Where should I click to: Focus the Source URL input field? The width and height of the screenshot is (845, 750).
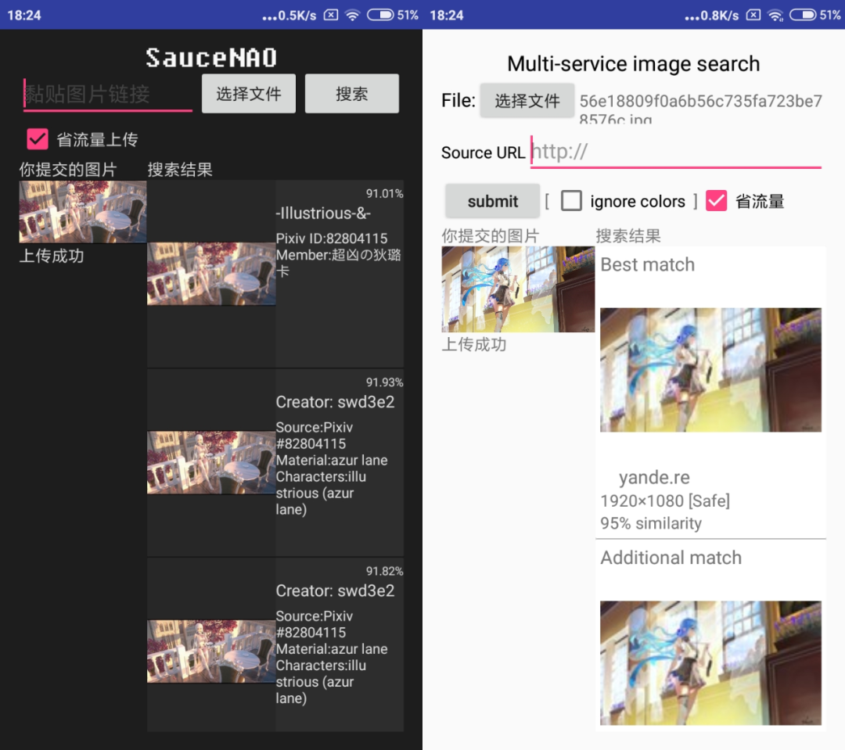676,152
